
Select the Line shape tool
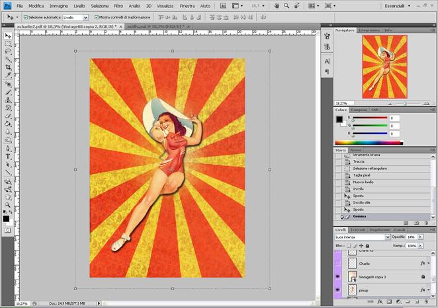[x=8, y=173]
